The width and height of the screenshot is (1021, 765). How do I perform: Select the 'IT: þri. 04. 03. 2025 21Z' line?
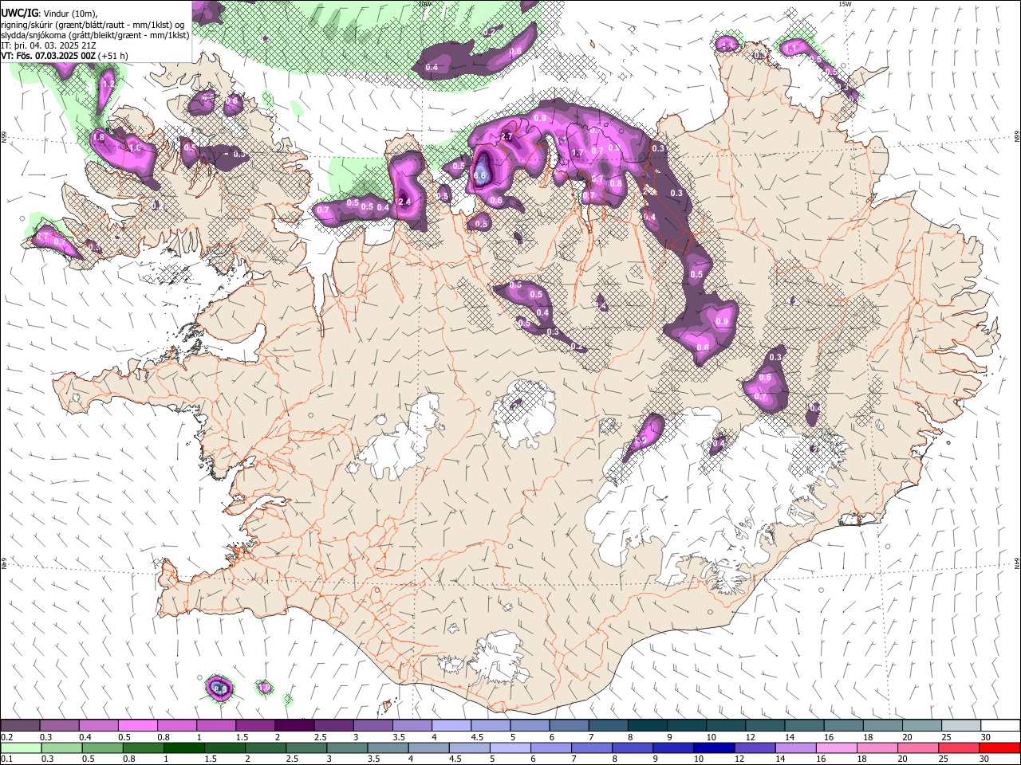click(x=49, y=45)
